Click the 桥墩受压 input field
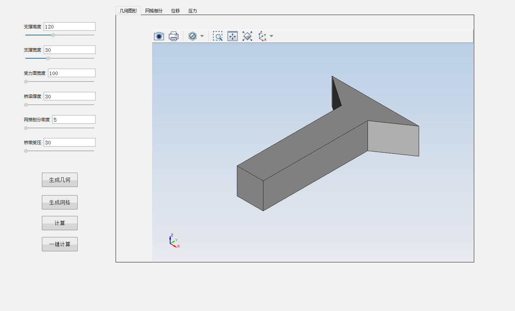This screenshot has height=311, width=515. 69,142
